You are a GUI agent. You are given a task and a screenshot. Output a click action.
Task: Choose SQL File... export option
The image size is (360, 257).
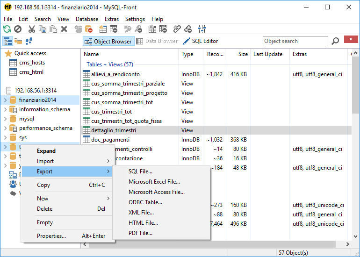coord(161,171)
